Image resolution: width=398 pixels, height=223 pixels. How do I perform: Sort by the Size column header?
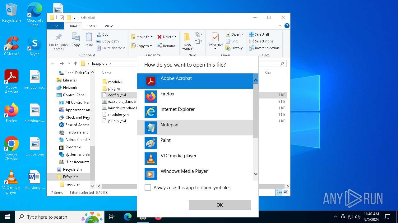(268, 73)
